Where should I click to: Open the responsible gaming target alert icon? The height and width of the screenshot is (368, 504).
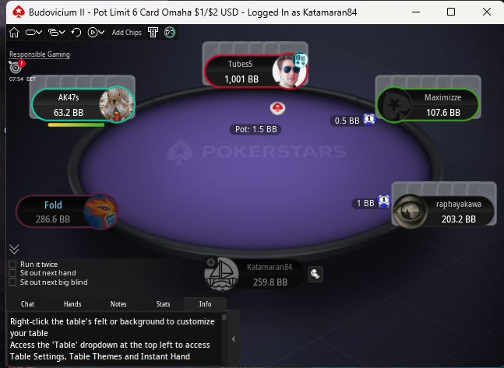click(x=16, y=66)
